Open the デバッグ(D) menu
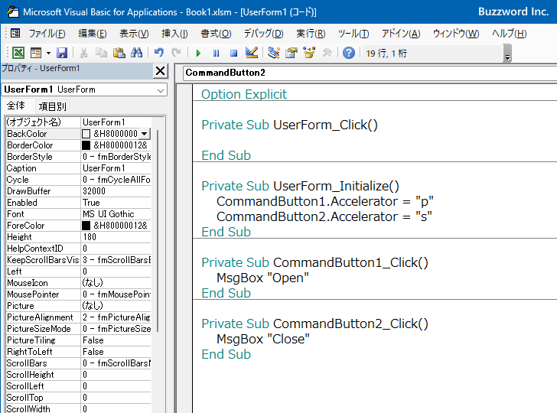This screenshot has width=557, height=413. 263,34
